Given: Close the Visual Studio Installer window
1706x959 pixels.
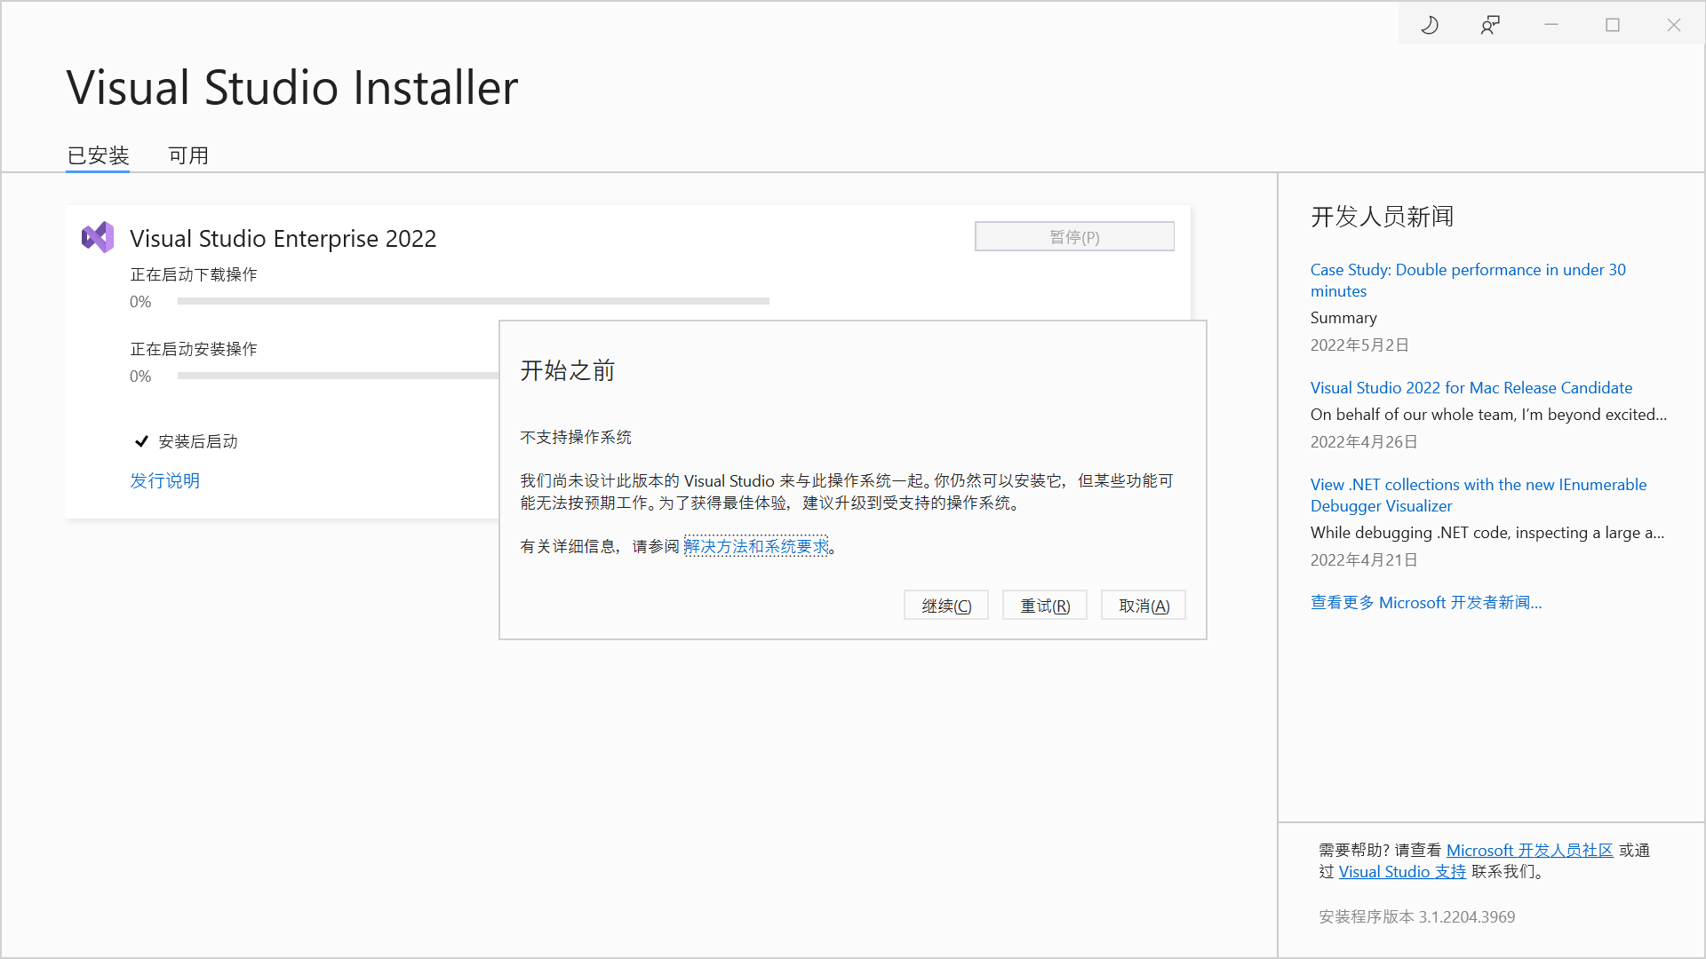Looking at the screenshot, I should [1674, 25].
